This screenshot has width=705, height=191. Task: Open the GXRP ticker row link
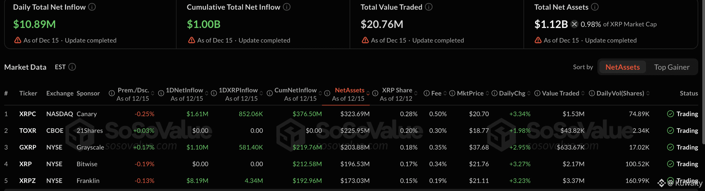(x=28, y=147)
